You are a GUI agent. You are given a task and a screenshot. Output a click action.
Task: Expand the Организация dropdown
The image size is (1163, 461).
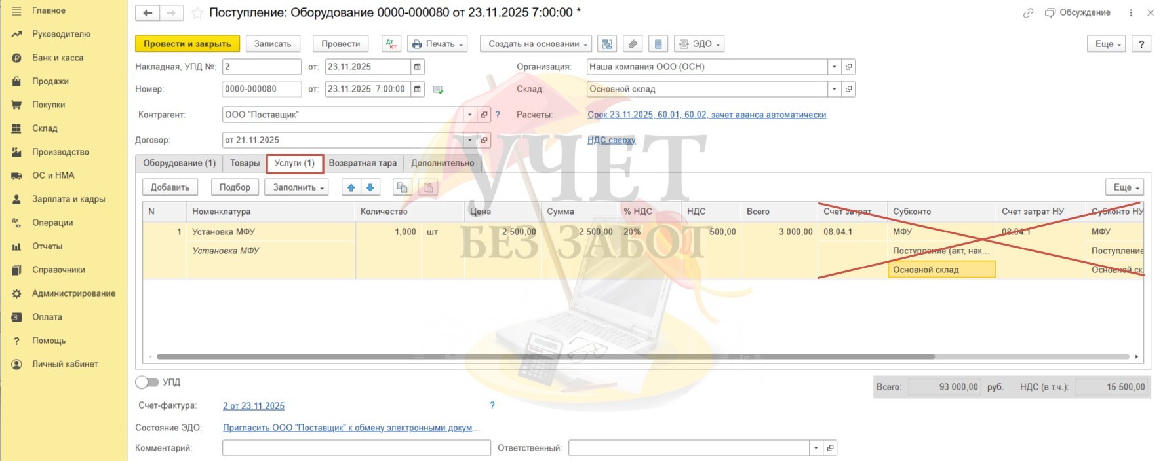coord(834,67)
